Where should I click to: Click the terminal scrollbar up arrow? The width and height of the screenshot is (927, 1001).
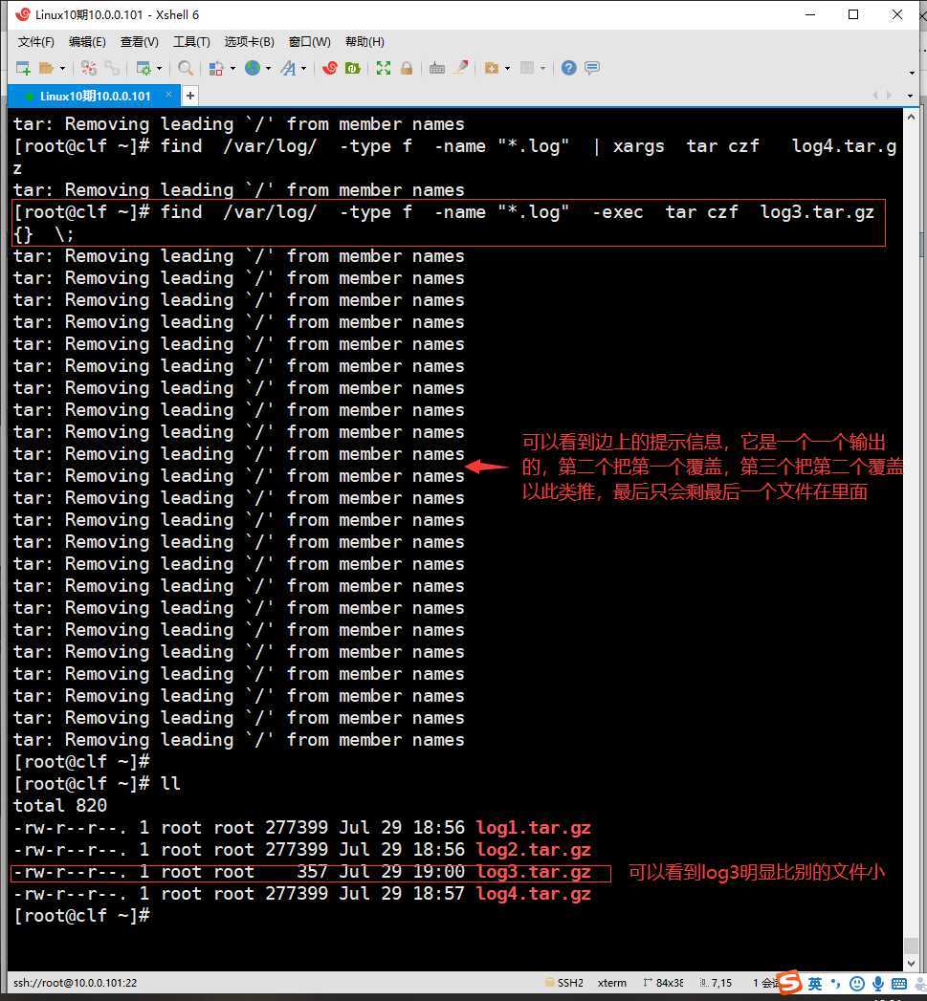tap(911, 118)
